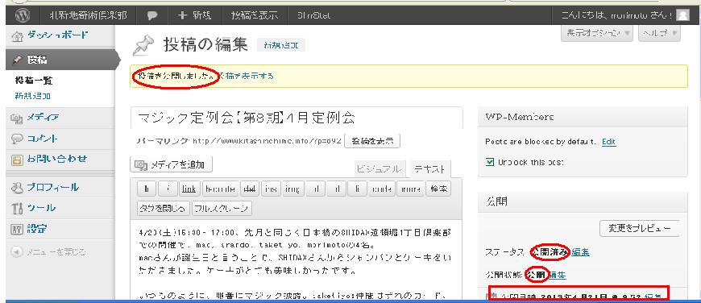
Task: Click Edit link in WP-Members box
Action: point(608,142)
